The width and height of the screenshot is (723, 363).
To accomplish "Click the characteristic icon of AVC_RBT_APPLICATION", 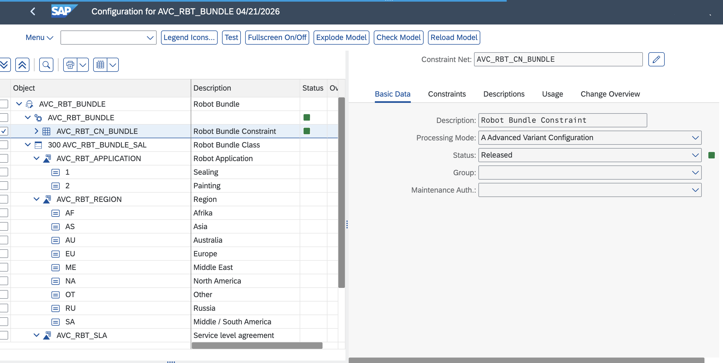I will [47, 159].
